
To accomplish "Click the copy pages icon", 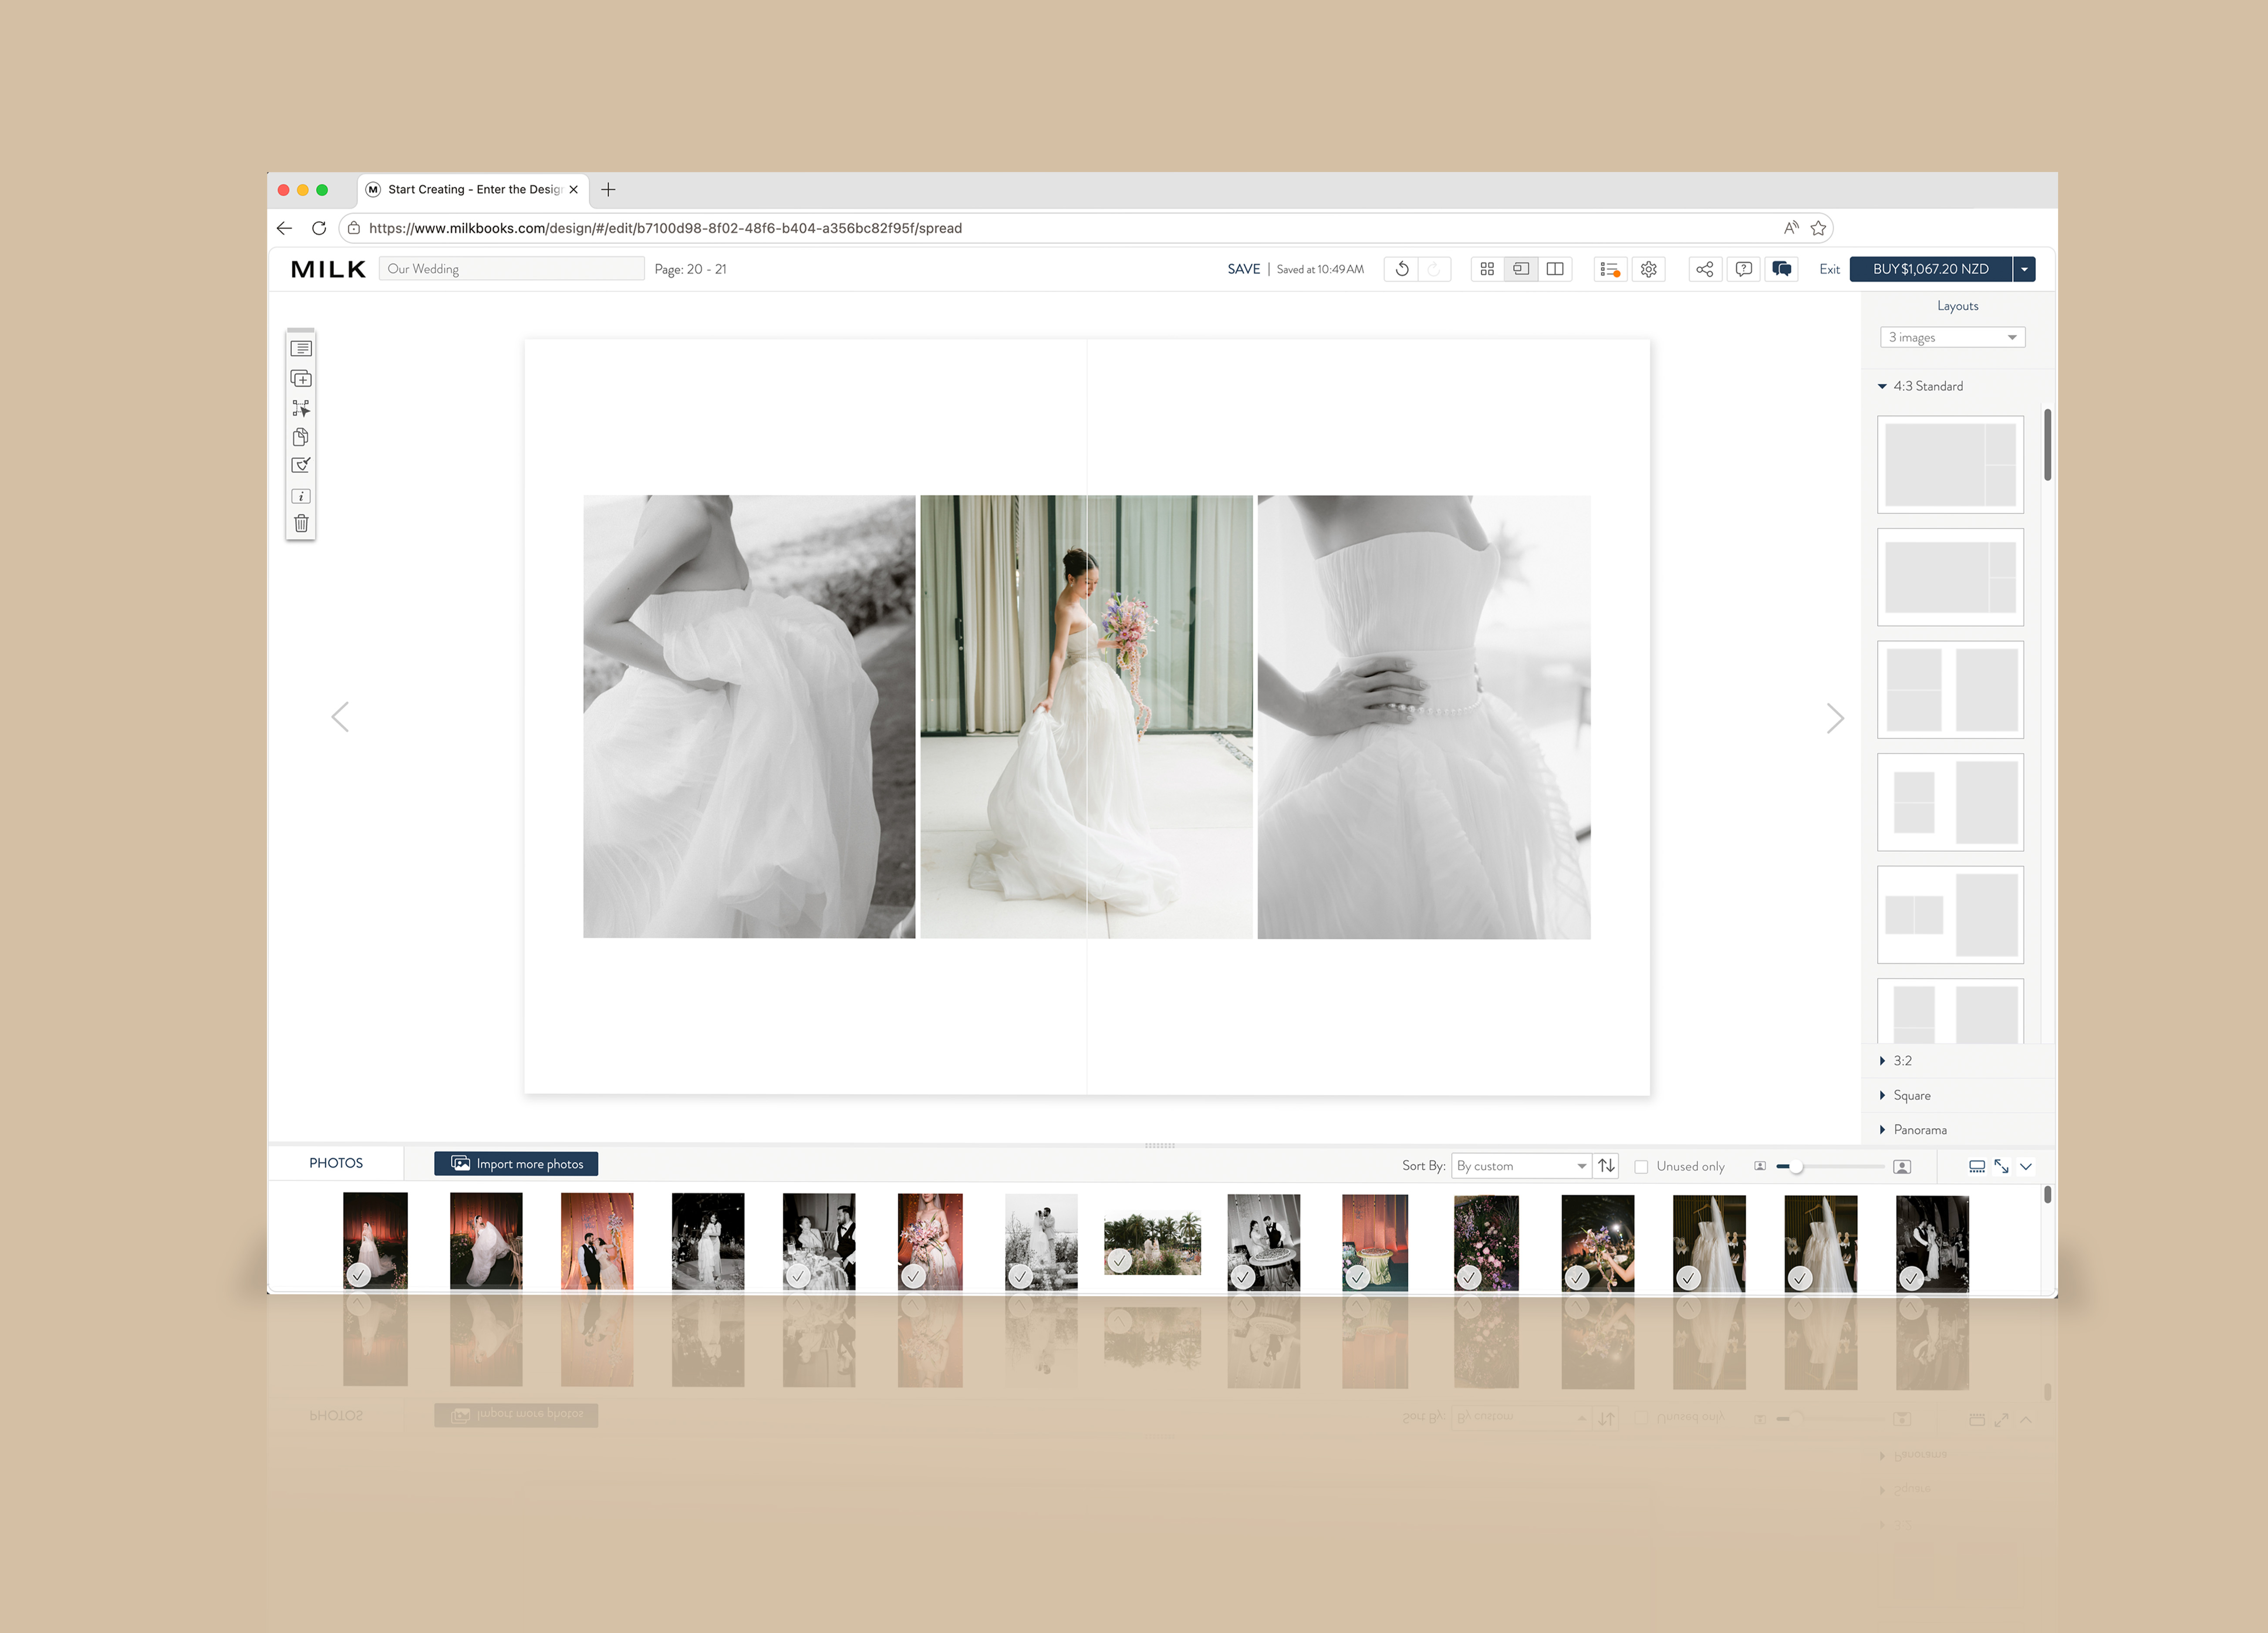I will point(301,437).
